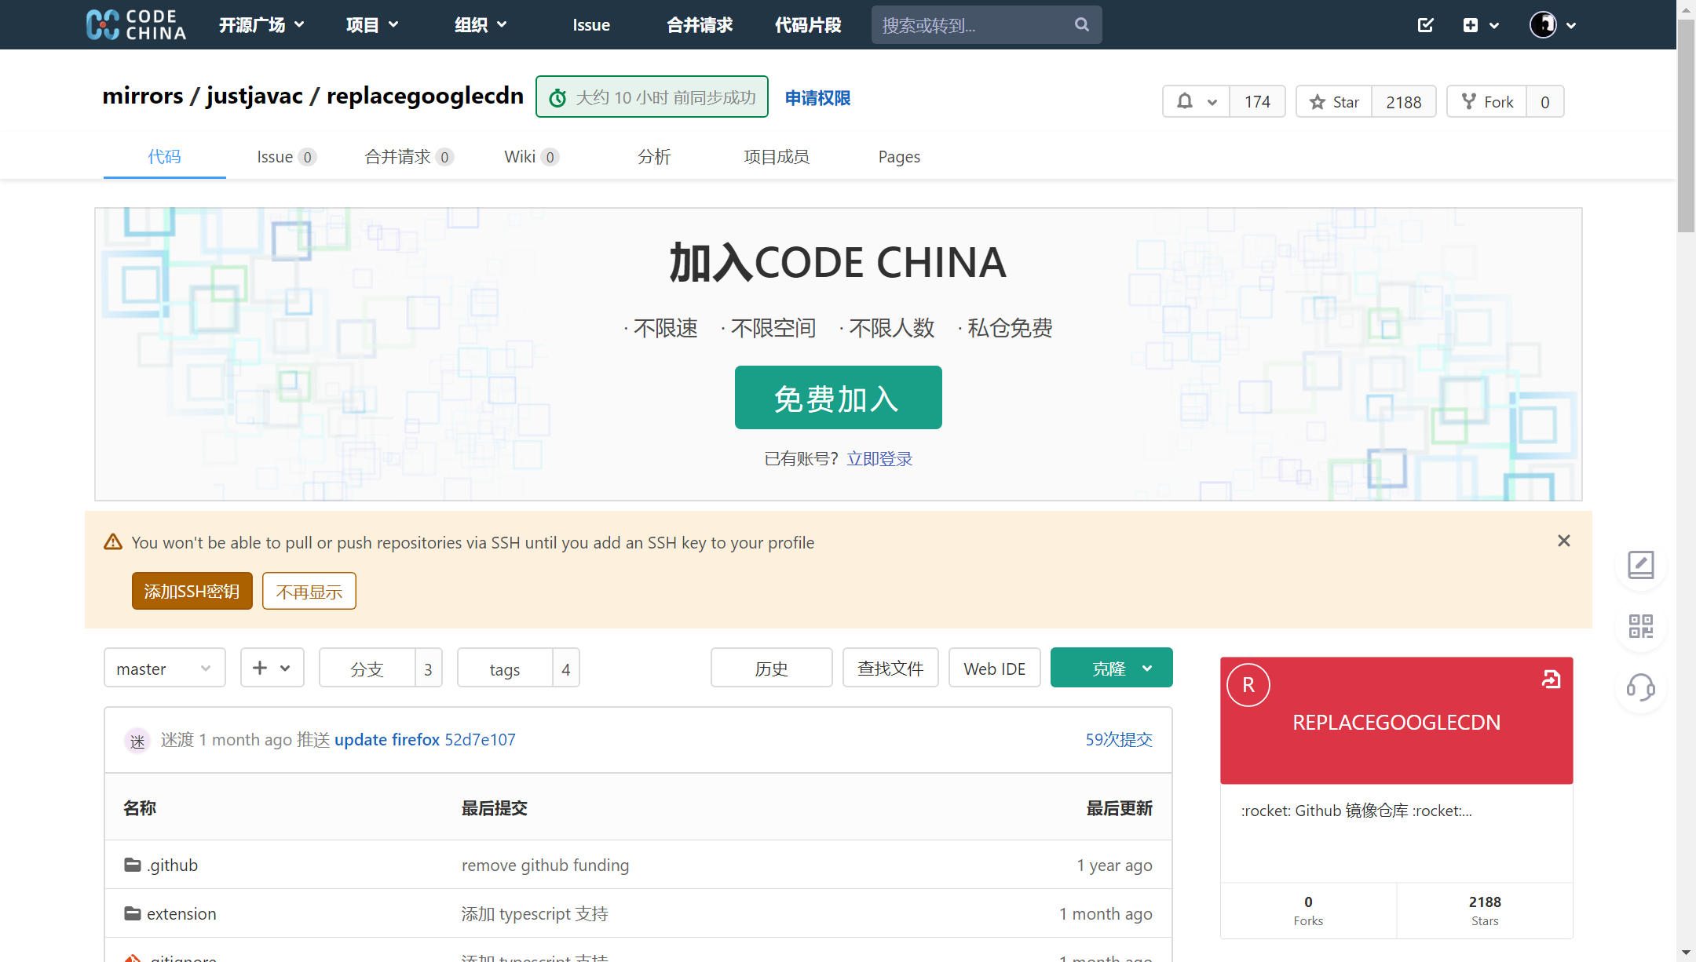Star the repository

click(x=1334, y=102)
